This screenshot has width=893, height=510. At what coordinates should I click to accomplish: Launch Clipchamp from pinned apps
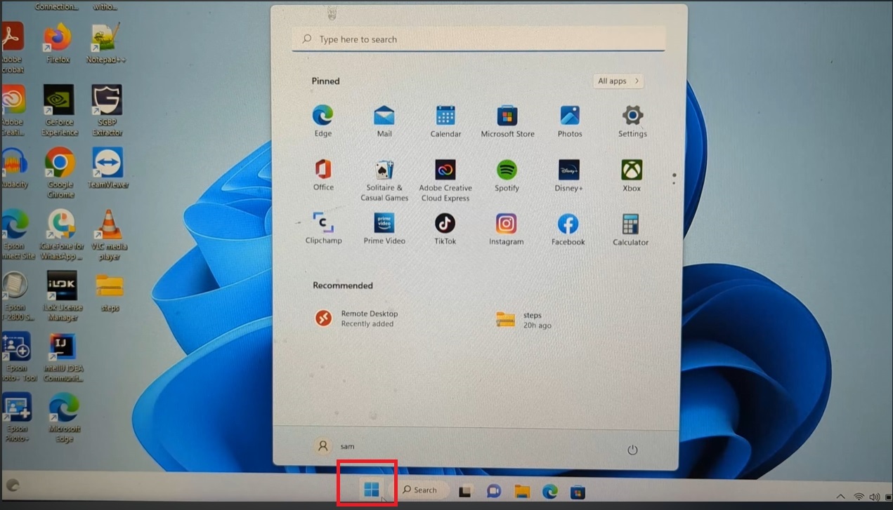click(x=323, y=229)
